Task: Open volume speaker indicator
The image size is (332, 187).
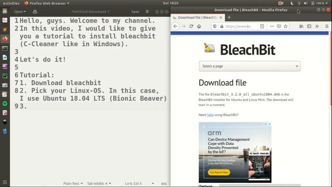Action: pos(306,3)
